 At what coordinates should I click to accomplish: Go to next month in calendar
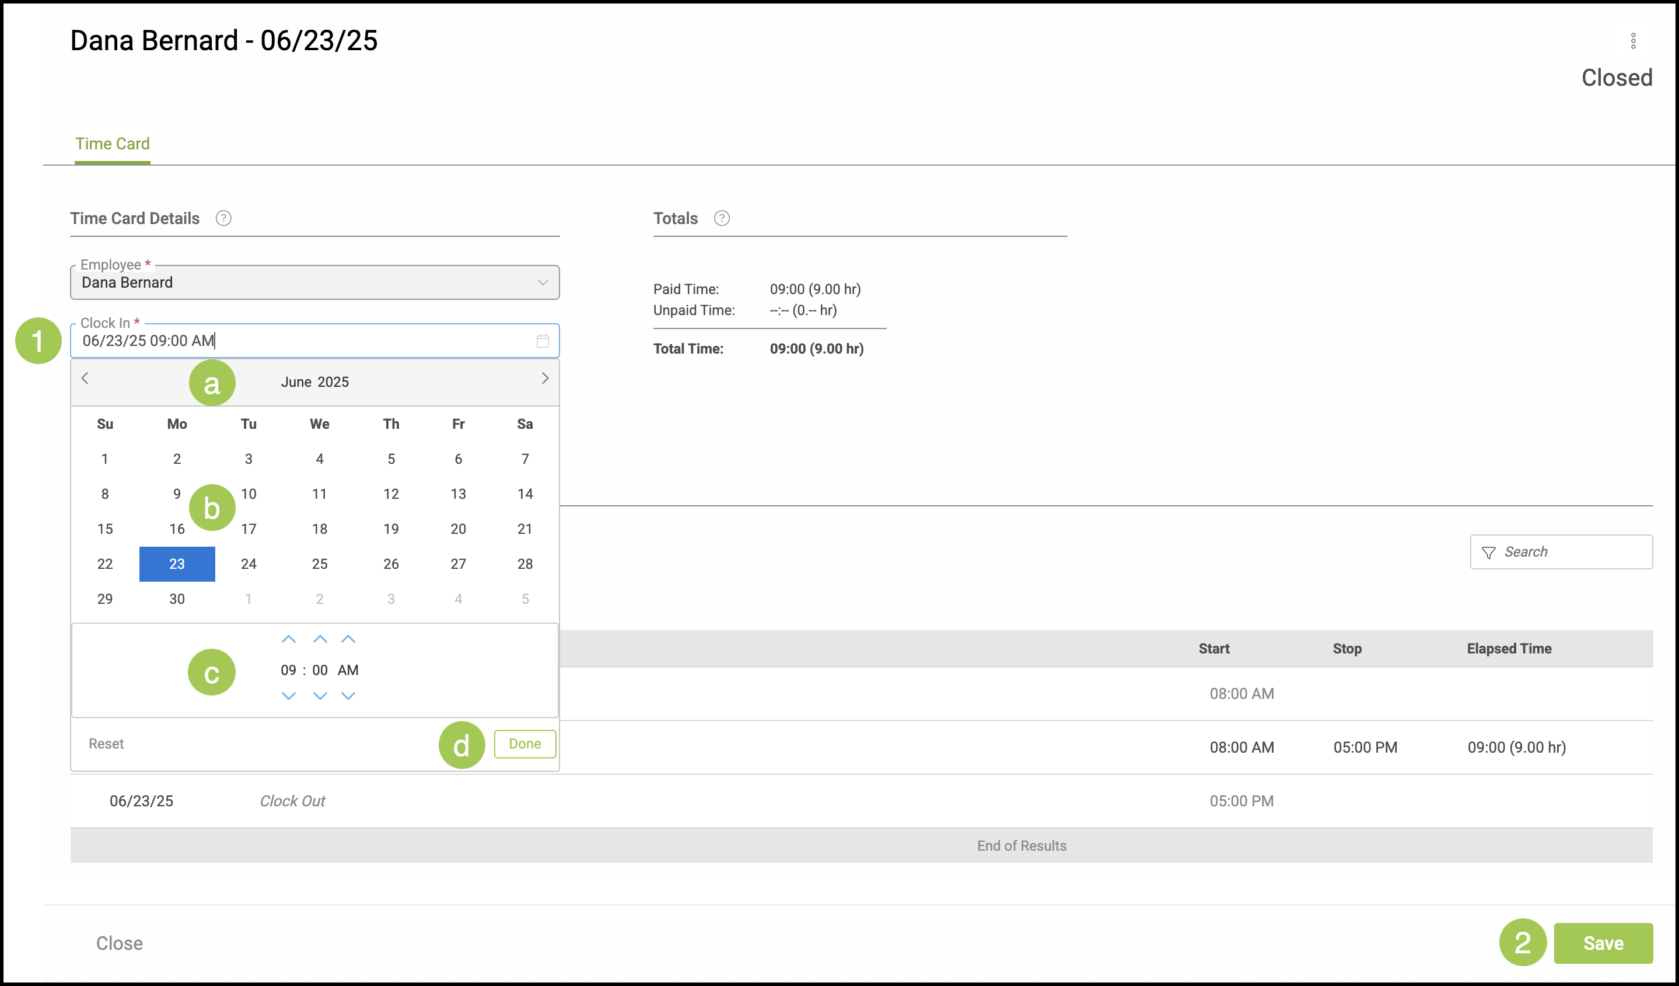click(544, 379)
